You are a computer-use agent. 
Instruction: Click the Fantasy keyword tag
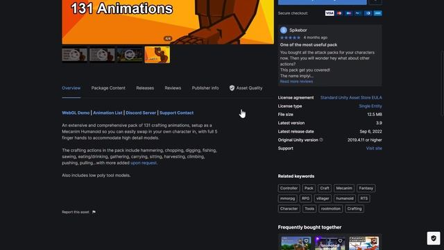point(366,188)
